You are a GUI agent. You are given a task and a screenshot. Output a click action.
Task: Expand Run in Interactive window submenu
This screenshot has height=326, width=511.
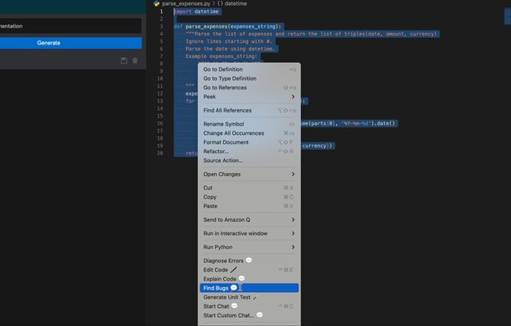point(250,233)
